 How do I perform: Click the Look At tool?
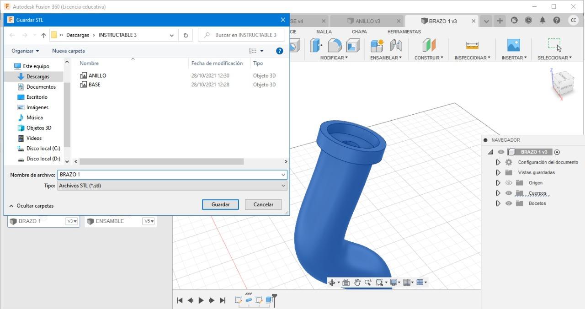pos(346,282)
